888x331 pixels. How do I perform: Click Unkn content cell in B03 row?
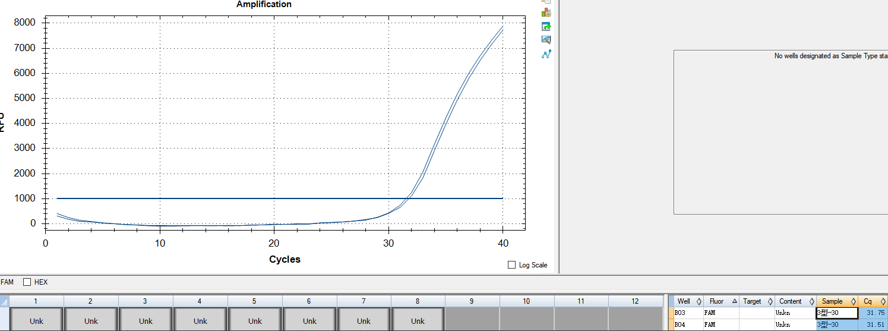click(x=795, y=313)
